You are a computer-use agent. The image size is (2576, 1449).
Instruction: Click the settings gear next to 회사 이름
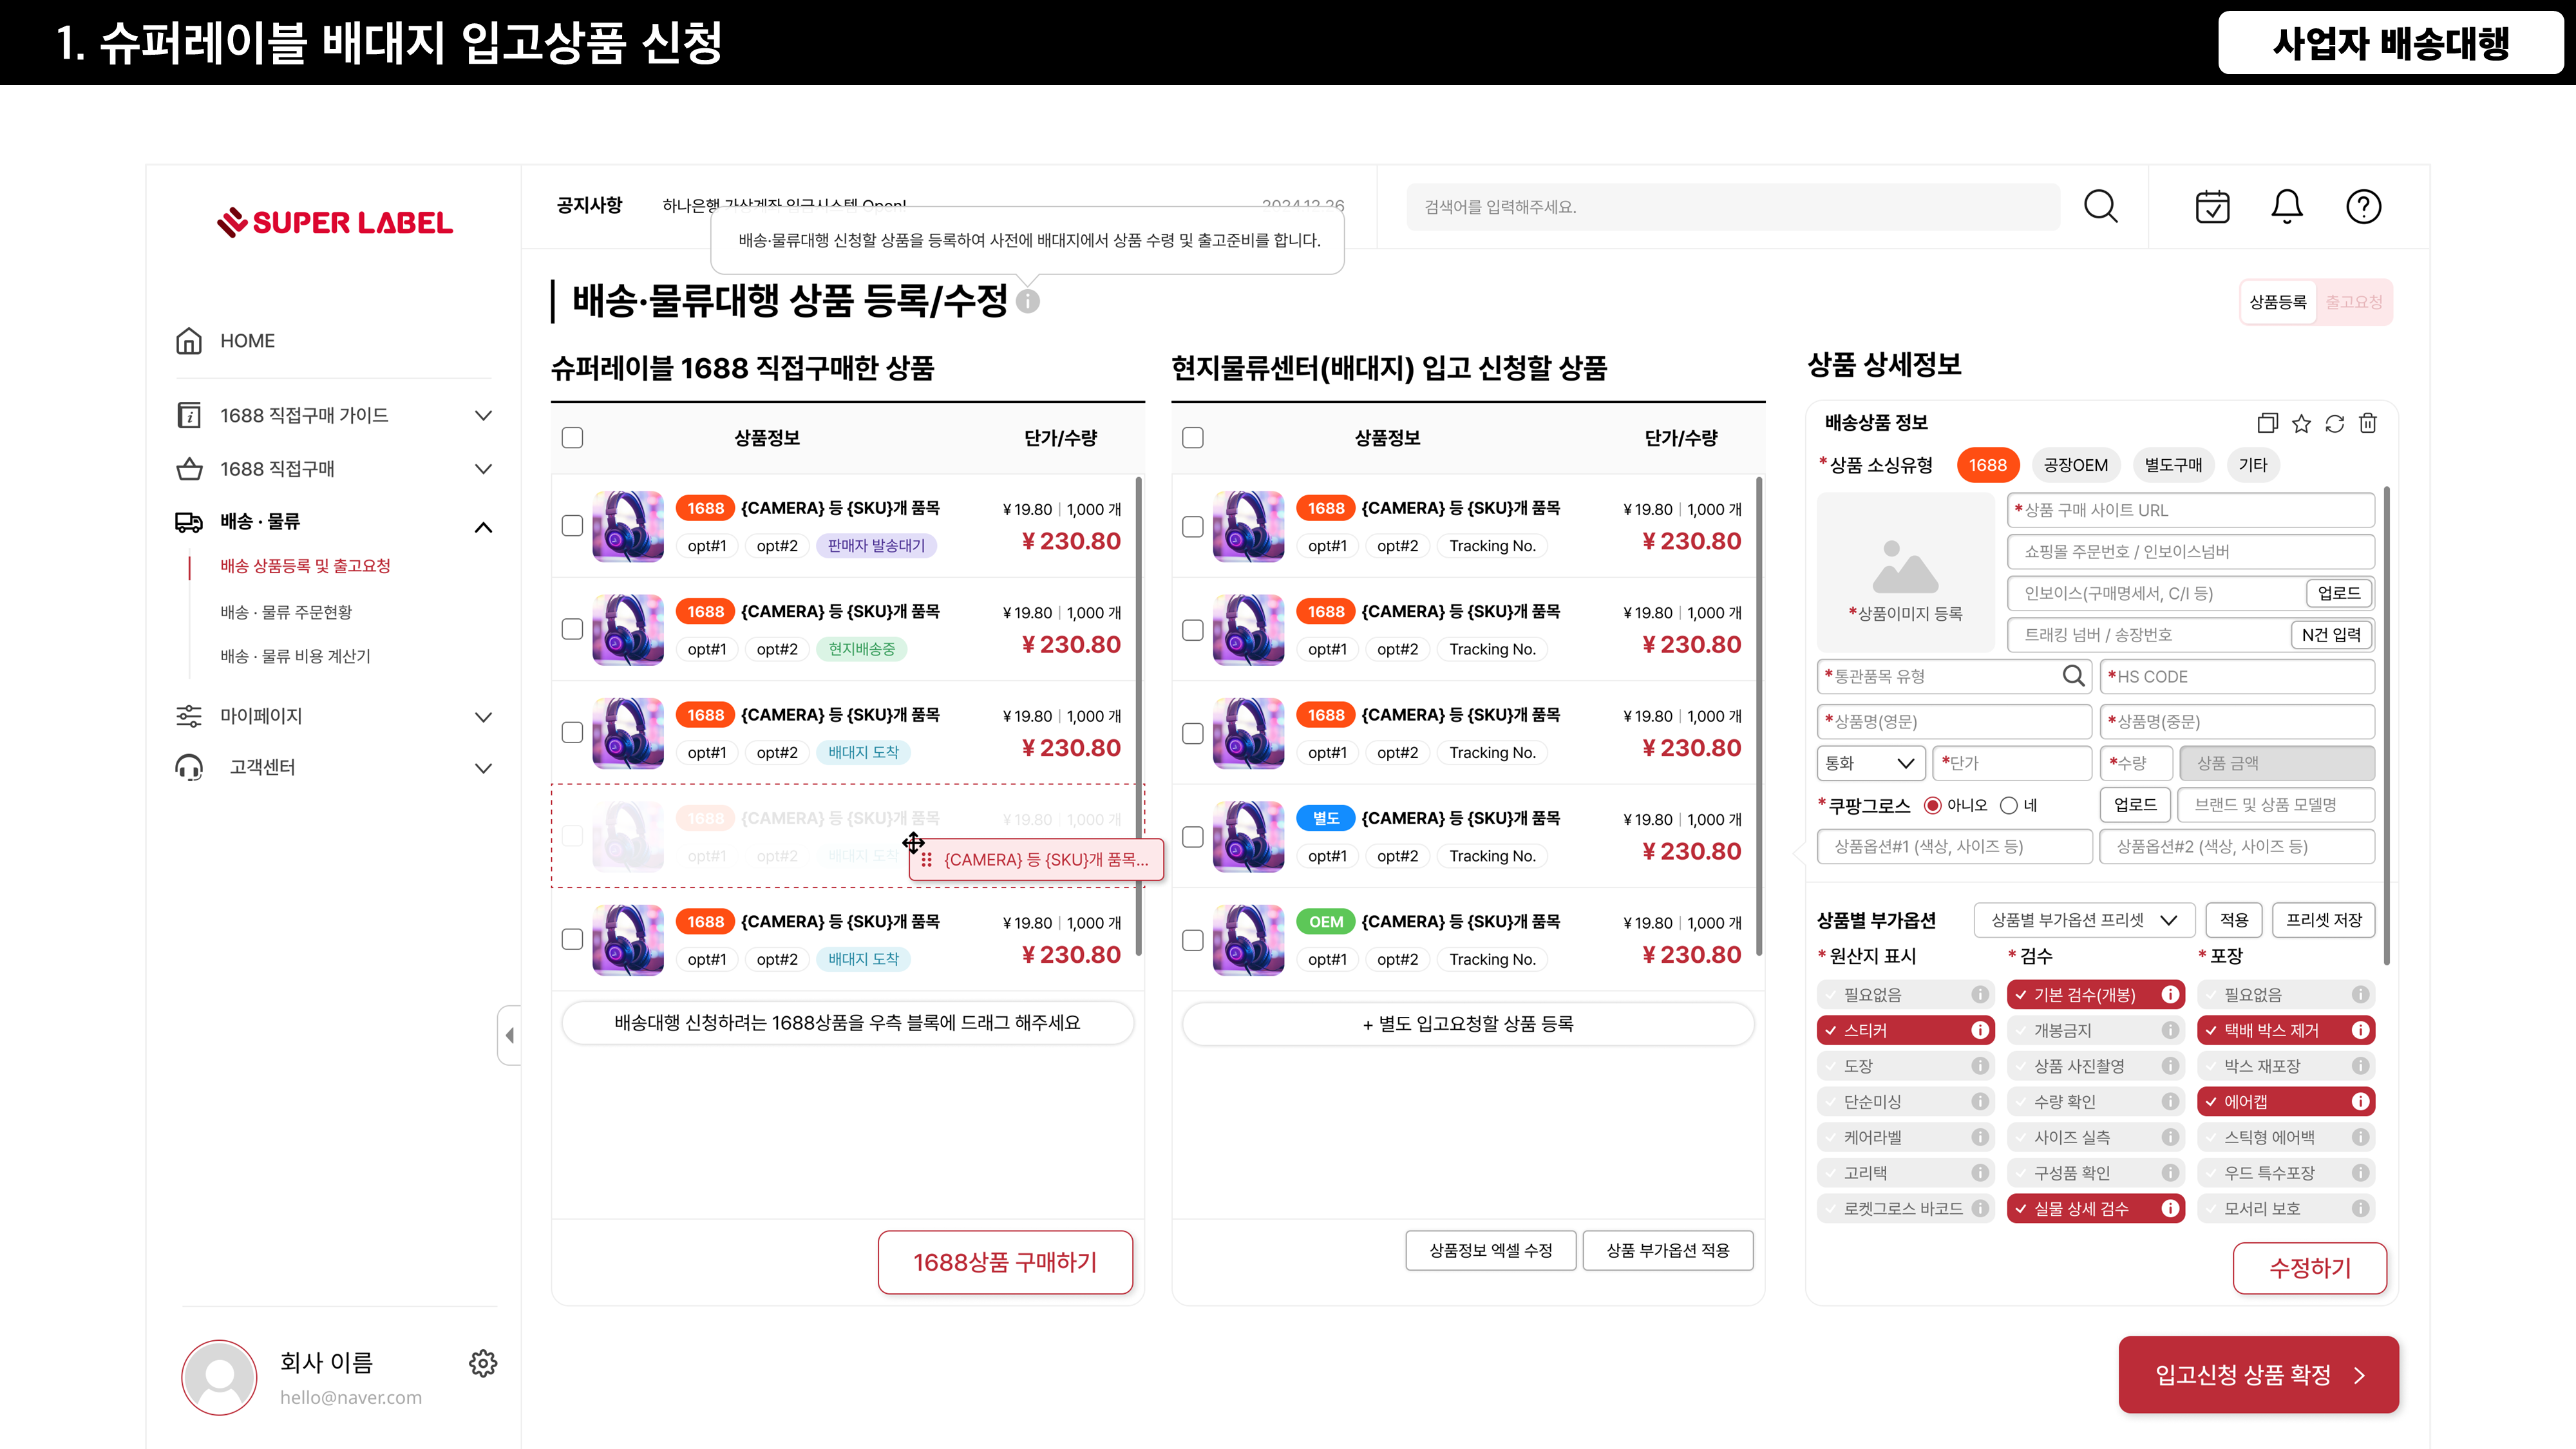tap(483, 1362)
